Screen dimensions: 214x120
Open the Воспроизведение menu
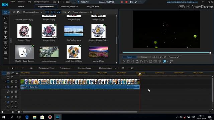pyautogui.click(x=41, y=2)
